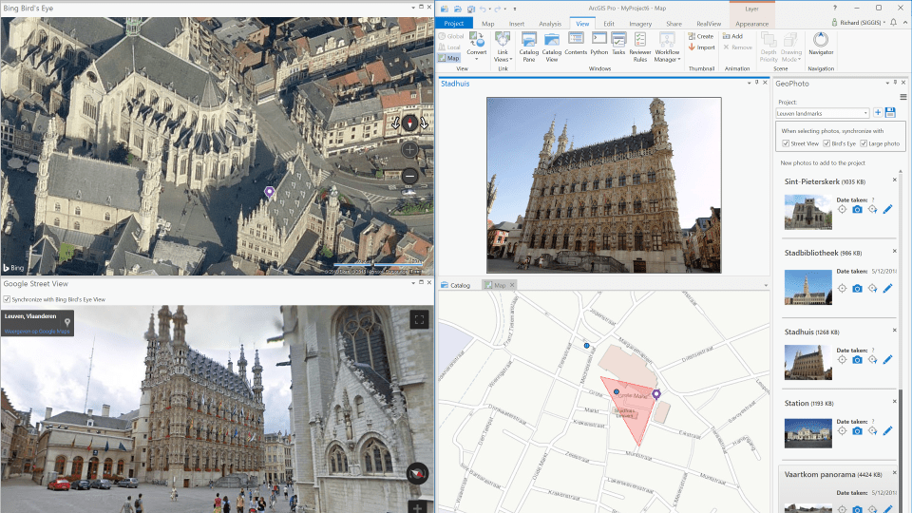Click camera icon for Stadbibliotheek

pos(857,289)
